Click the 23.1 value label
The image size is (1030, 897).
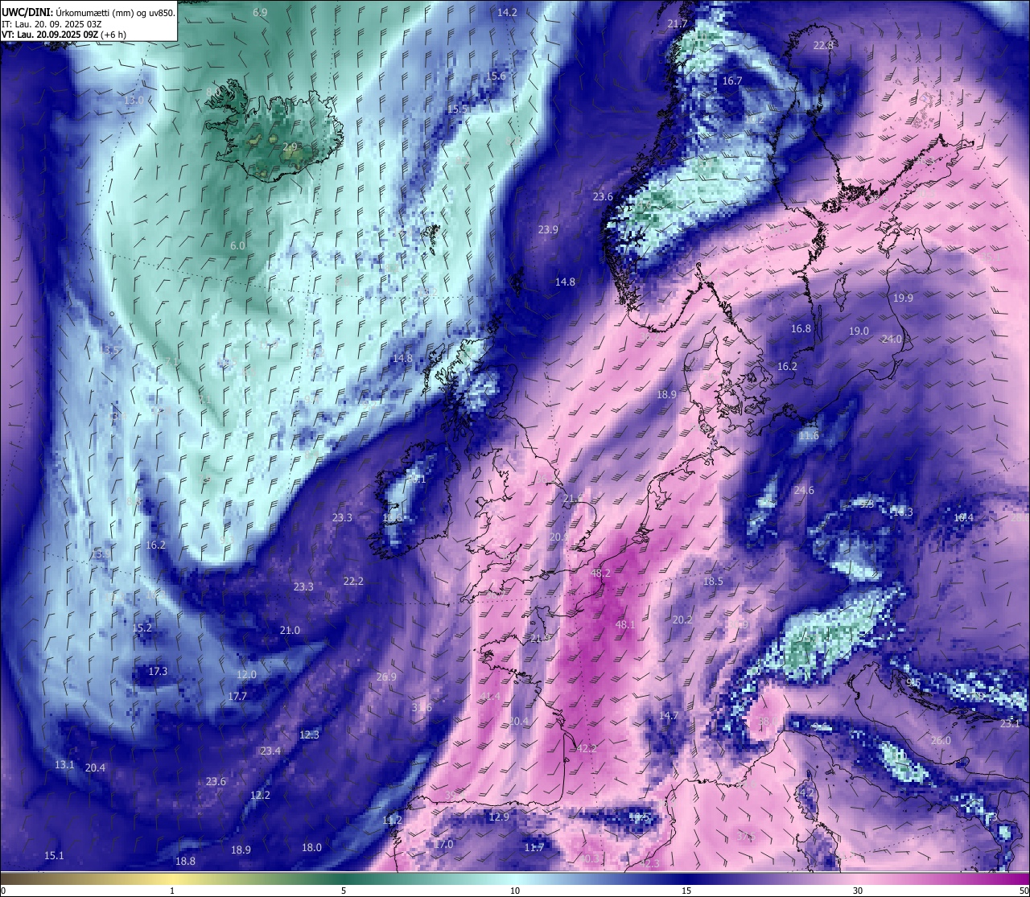tap(1010, 723)
